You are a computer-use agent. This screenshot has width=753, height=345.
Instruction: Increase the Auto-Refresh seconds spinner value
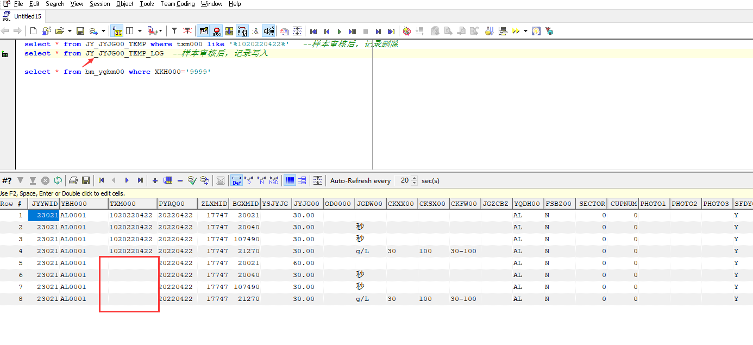tap(415, 178)
